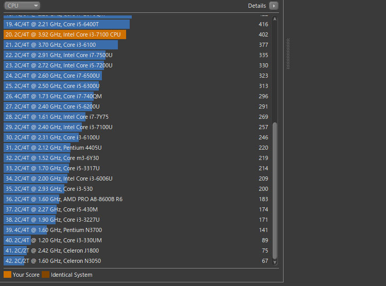Image resolution: width=386 pixels, height=286 pixels.
Task: Click the scrollbar down arrow
Action: pos(275,262)
